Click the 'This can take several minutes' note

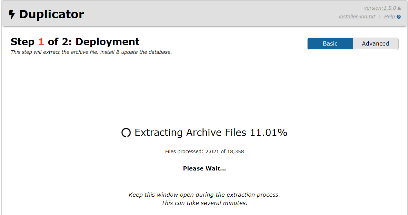(x=204, y=203)
